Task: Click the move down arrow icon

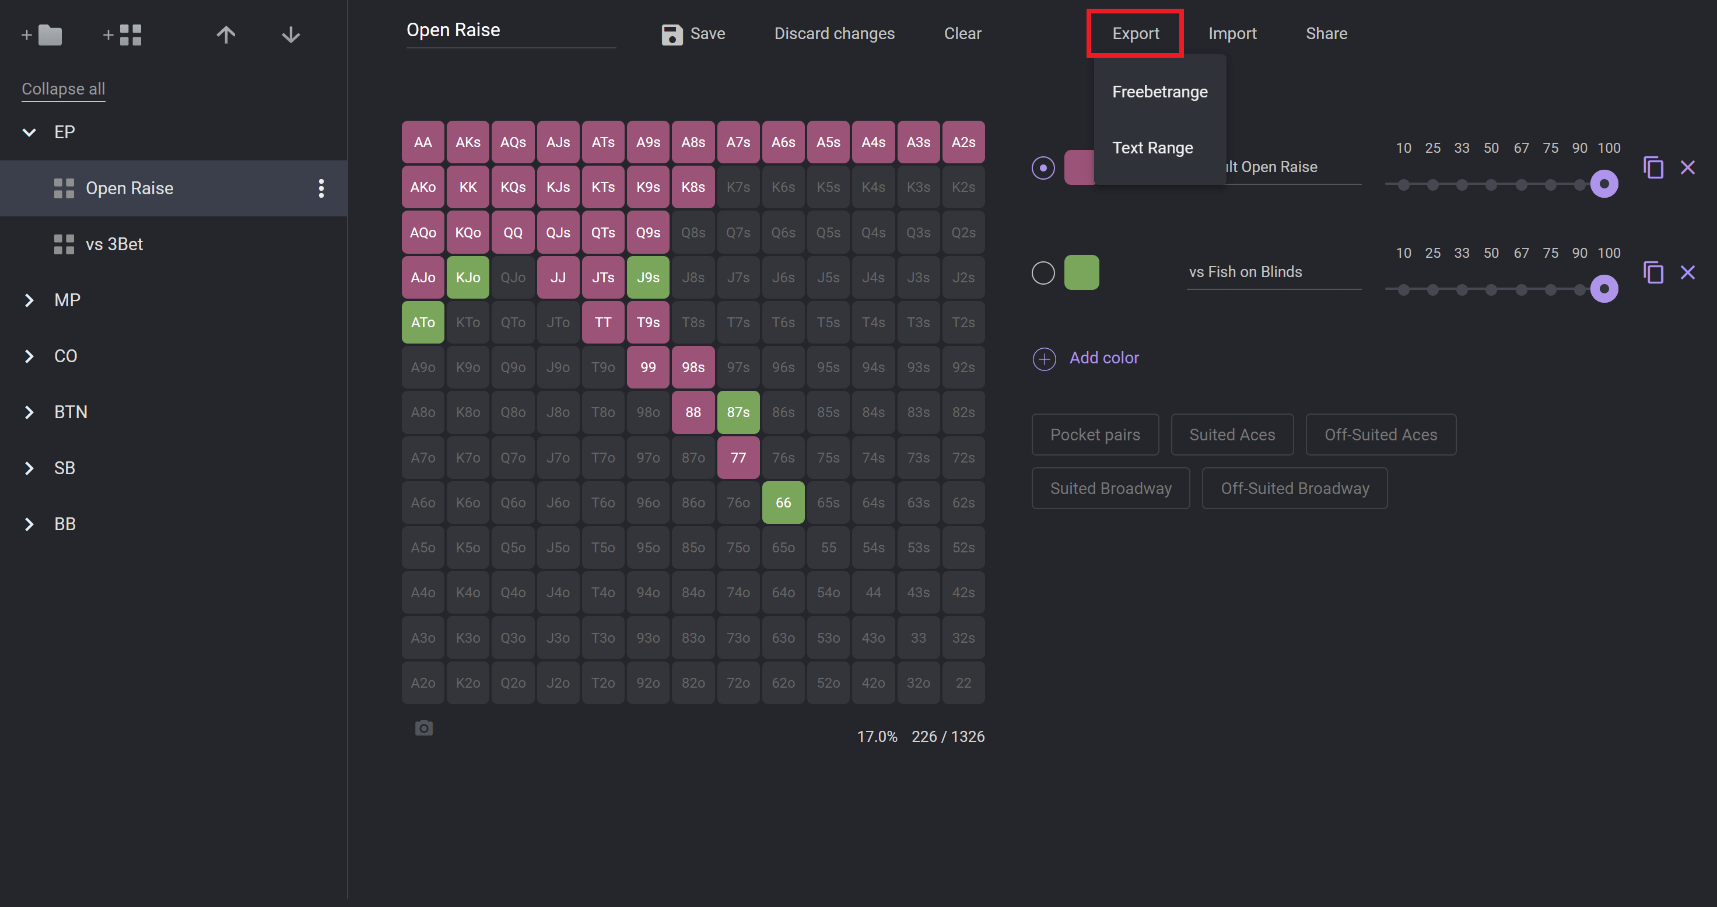Action: point(290,34)
